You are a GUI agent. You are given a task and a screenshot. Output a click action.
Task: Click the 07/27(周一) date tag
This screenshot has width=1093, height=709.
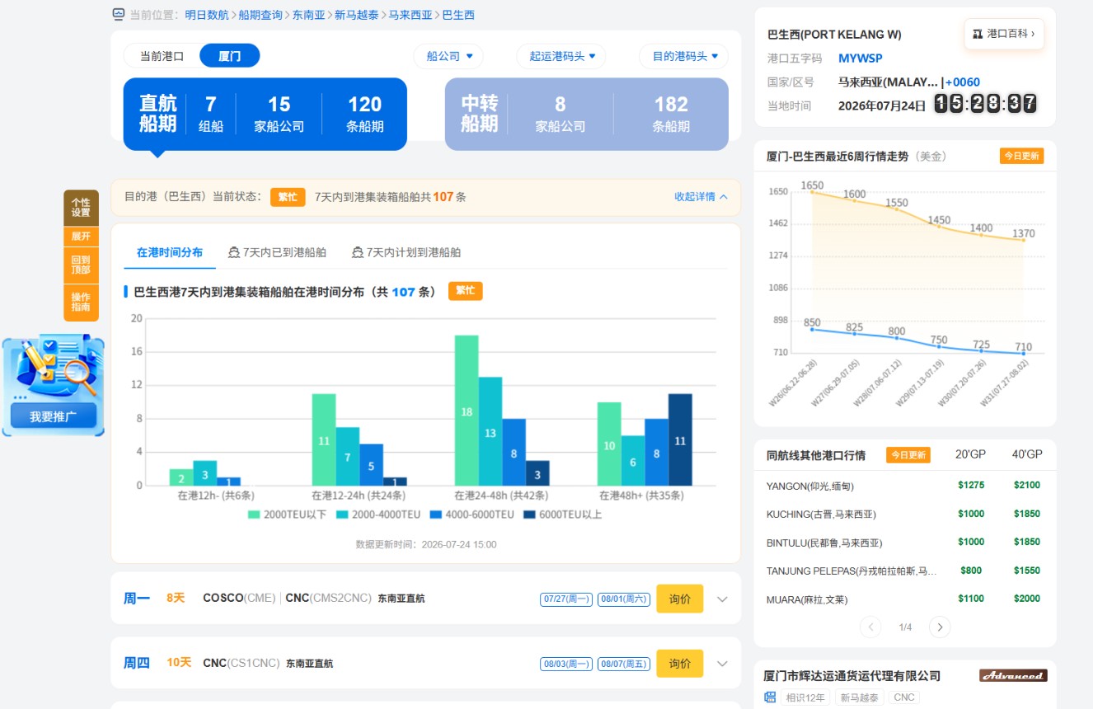(x=567, y=599)
